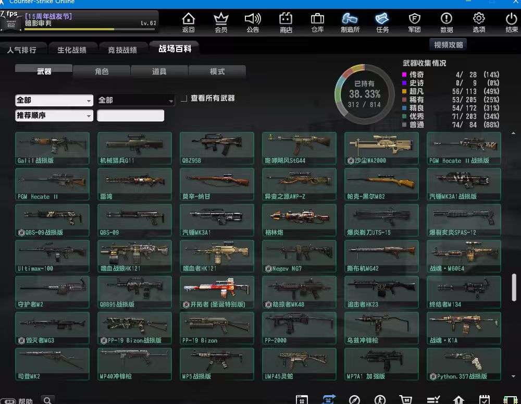The image size is (521, 404).
Task: Switch to the 竞技战绩 tab
Action: pos(122,50)
